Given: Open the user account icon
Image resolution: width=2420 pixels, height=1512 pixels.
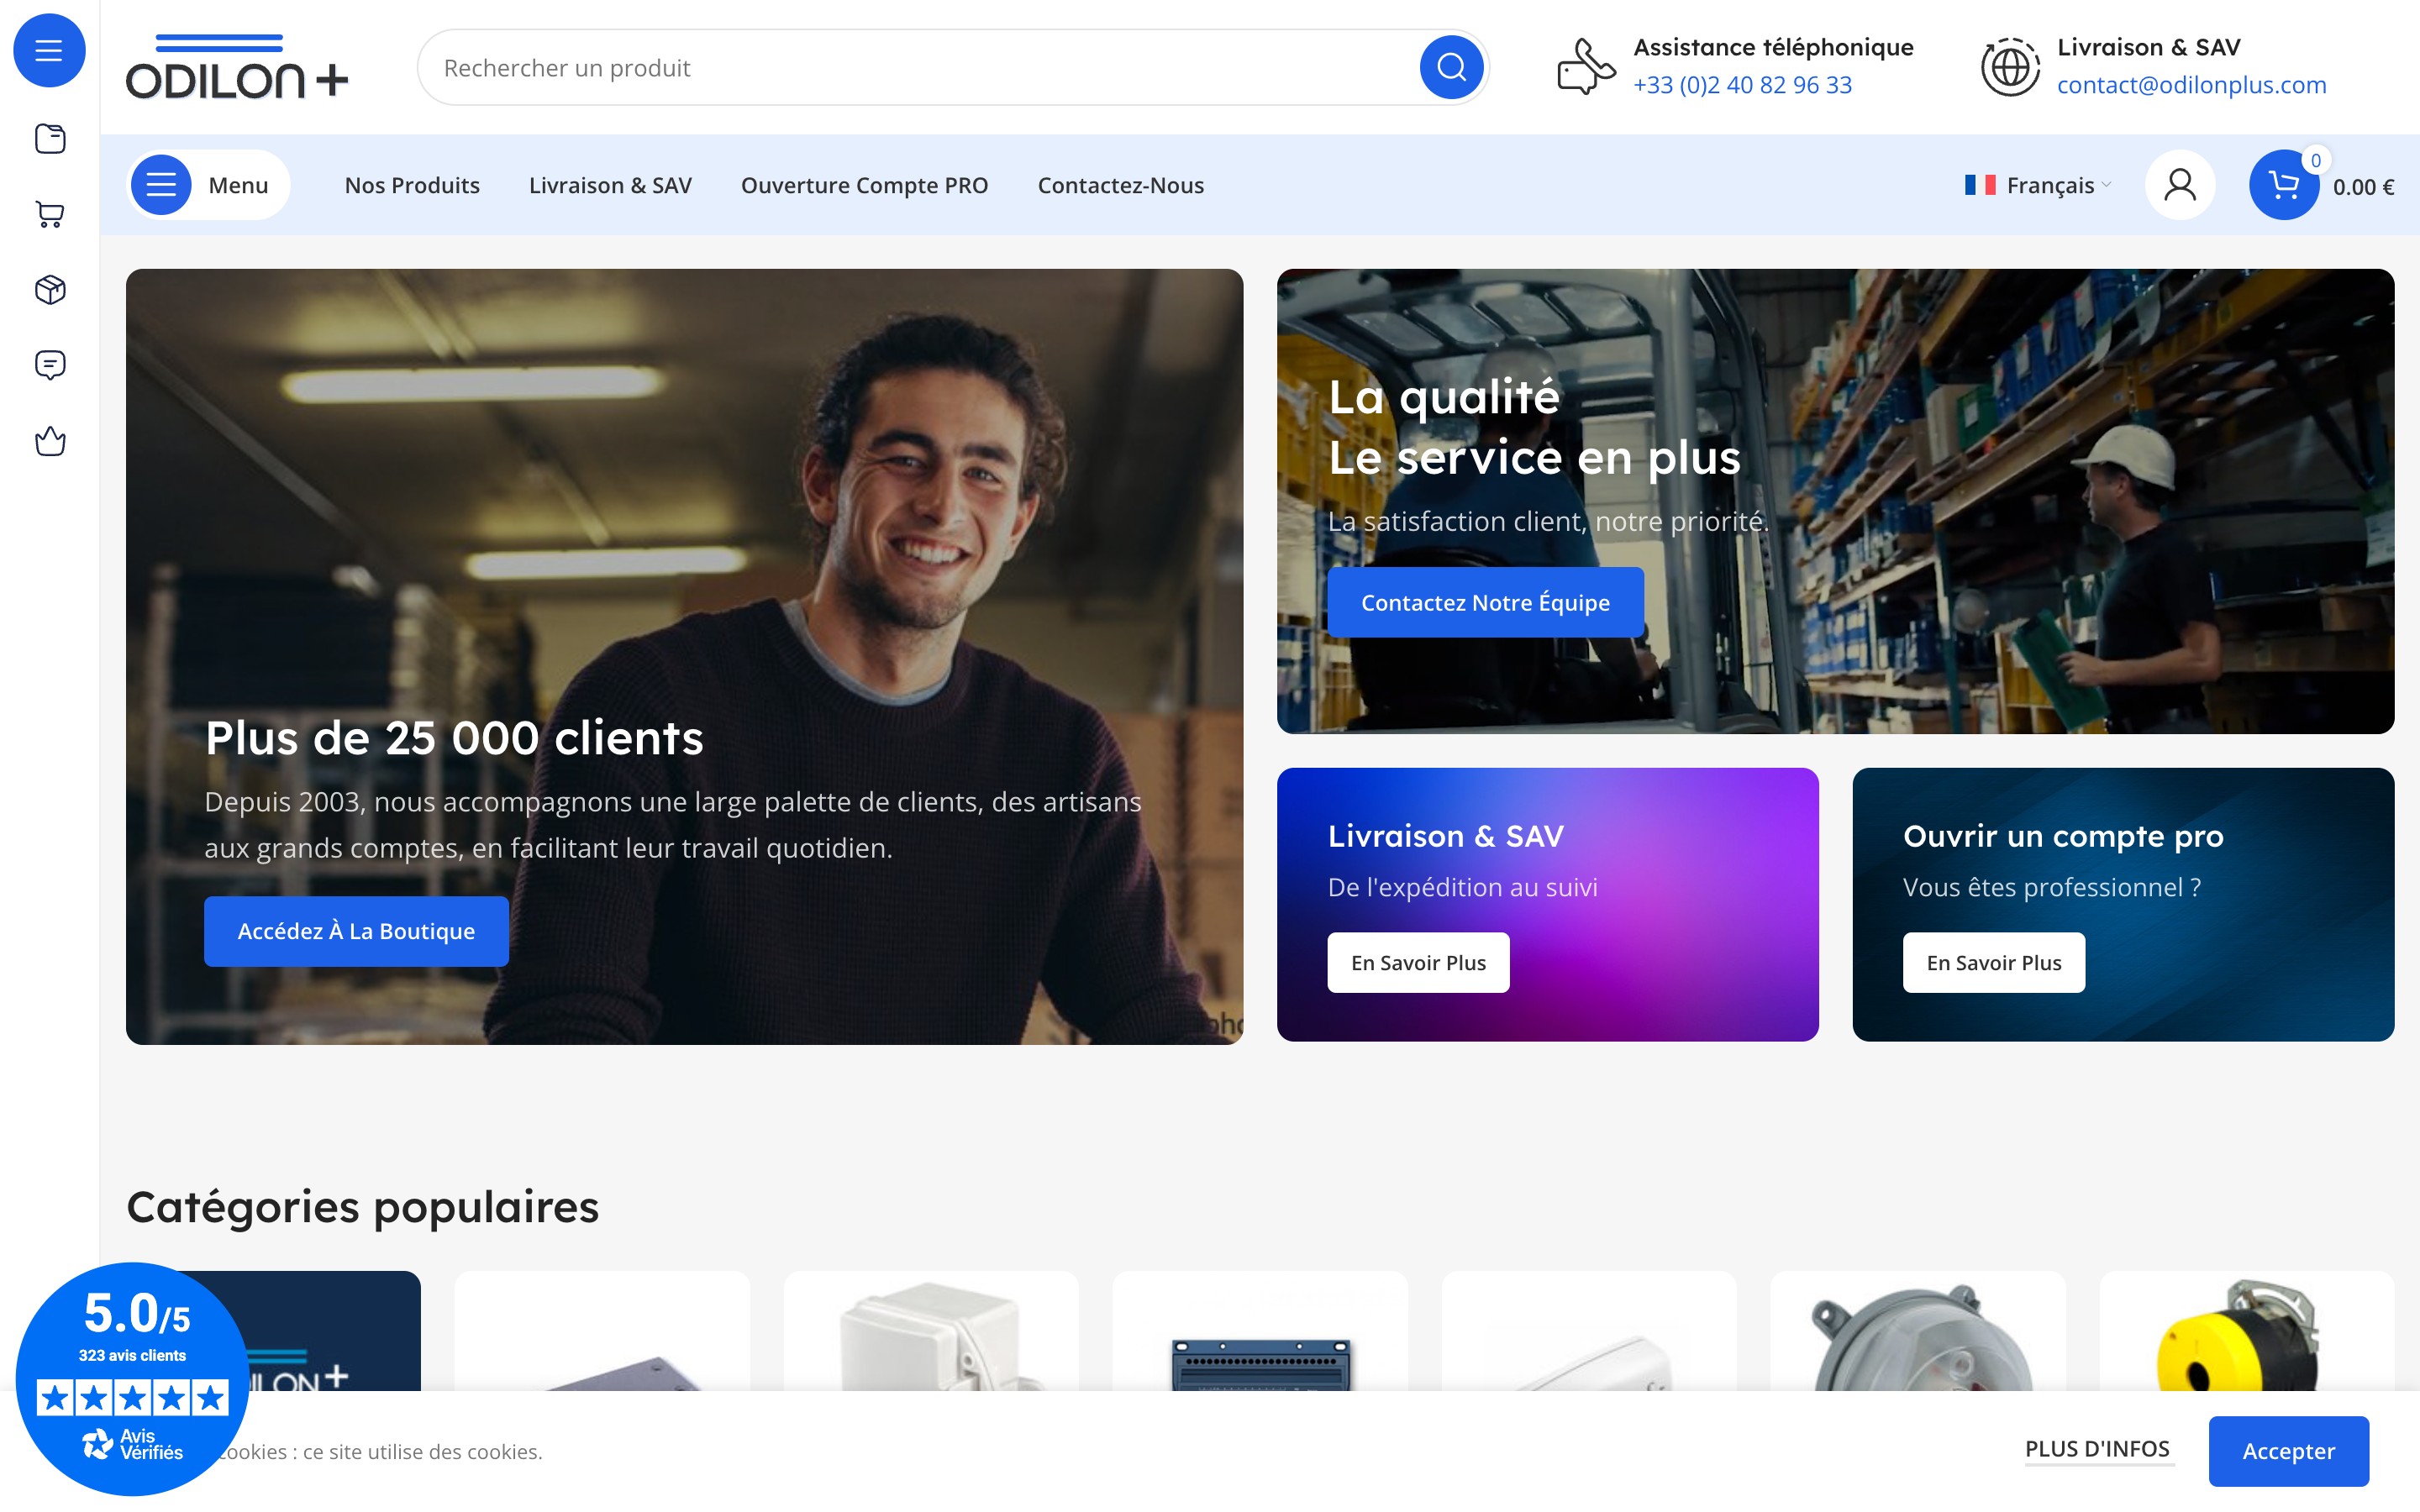Looking at the screenshot, I should [x=2179, y=185].
